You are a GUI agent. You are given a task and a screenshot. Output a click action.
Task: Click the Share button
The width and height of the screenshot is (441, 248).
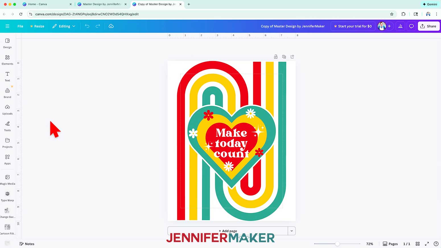point(428,26)
